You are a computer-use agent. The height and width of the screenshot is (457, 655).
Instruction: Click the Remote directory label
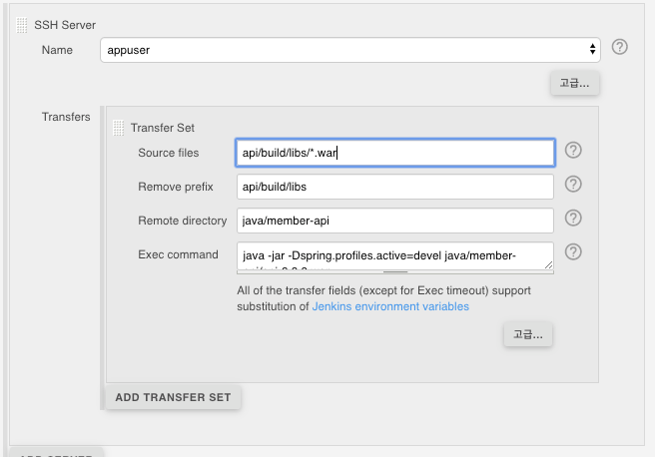pos(183,221)
